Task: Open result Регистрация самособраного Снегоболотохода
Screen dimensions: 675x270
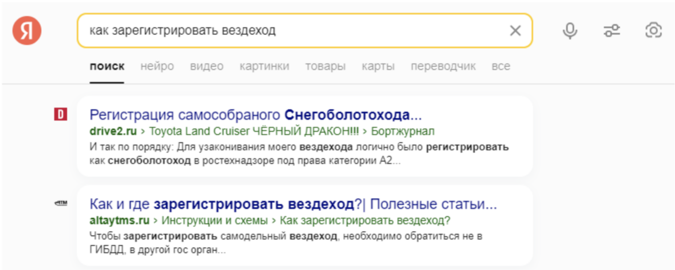Action: [x=255, y=114]
